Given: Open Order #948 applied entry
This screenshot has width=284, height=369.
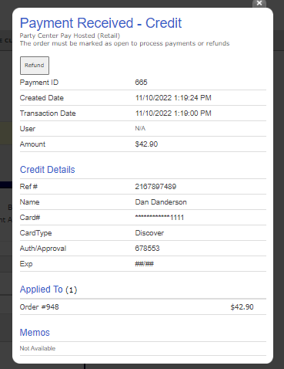Looking at the screenshot, I should point(39,307).
